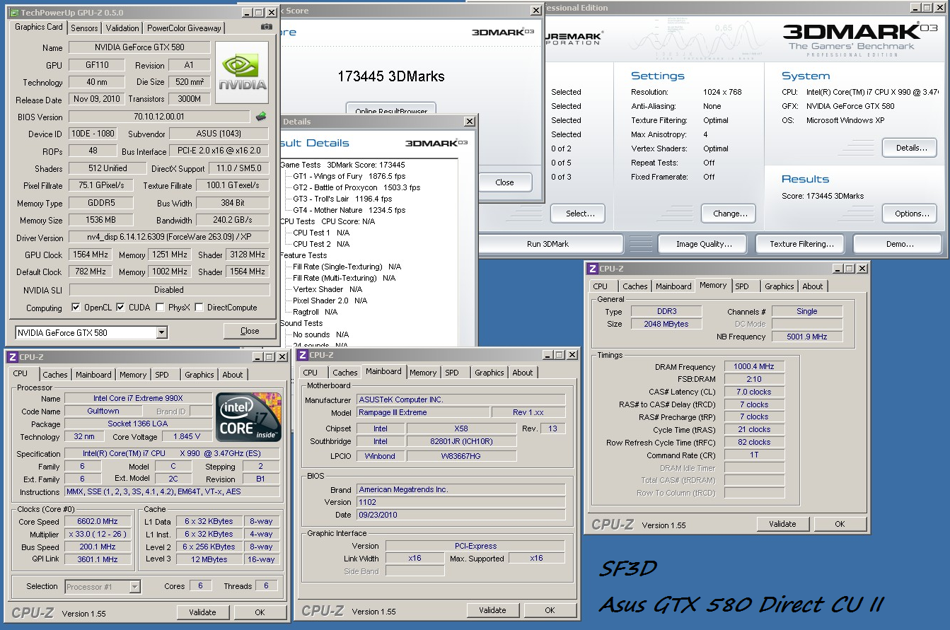Click the 173445 3DMarks score text
950x630 pixels.
(x=391, y=76)
